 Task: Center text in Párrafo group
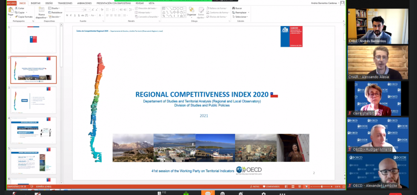[111, 15]
